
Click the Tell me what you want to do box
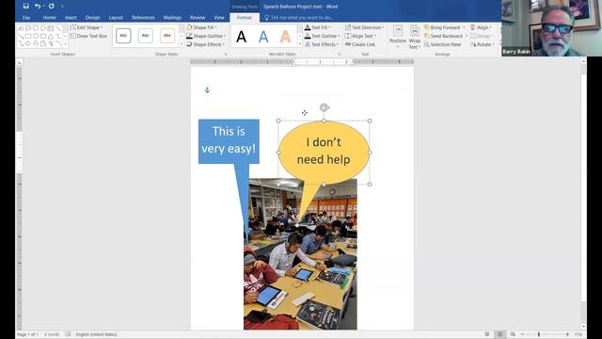pos(298,18)
